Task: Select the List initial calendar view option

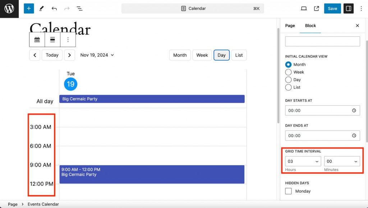Action: [x=289, y=87]
